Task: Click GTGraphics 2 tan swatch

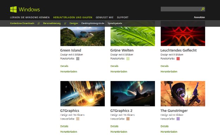Action: coord(128,119)
